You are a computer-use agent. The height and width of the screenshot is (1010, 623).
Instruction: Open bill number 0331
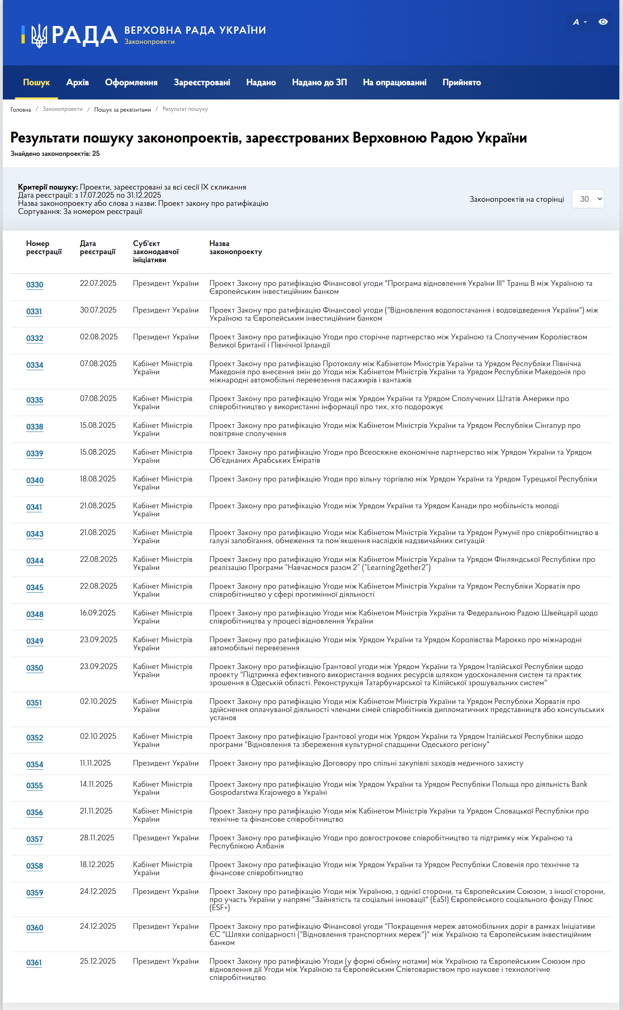34,311
